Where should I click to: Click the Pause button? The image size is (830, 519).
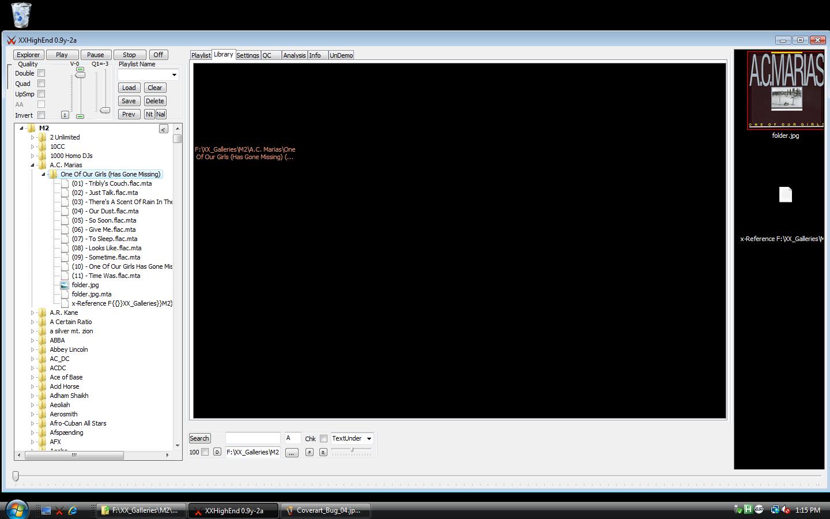coord(96,55)
